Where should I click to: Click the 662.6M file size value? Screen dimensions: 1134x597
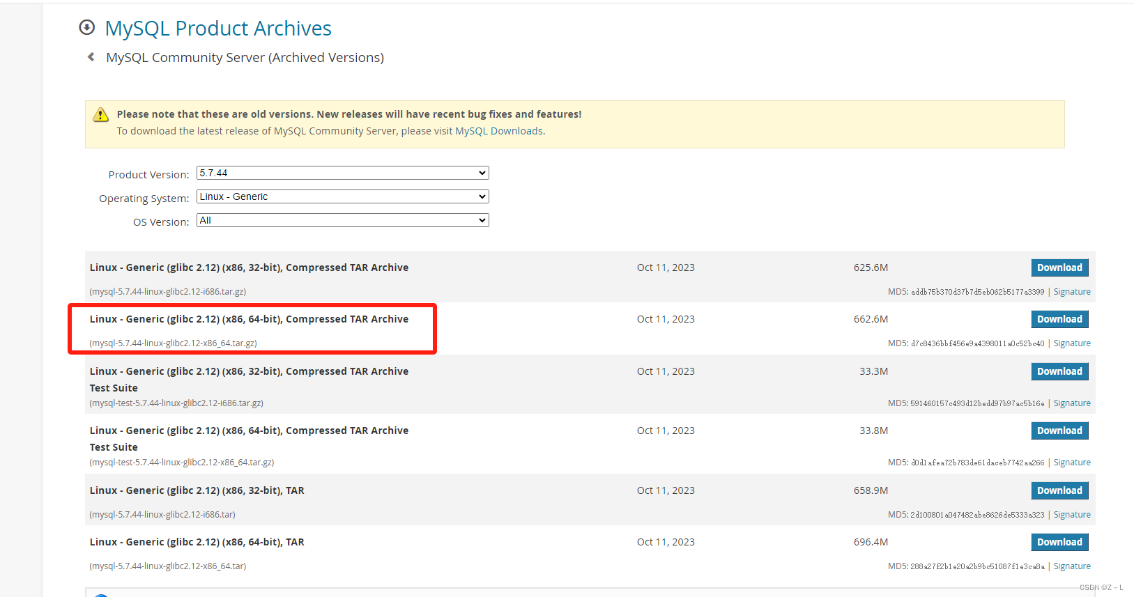871,319
